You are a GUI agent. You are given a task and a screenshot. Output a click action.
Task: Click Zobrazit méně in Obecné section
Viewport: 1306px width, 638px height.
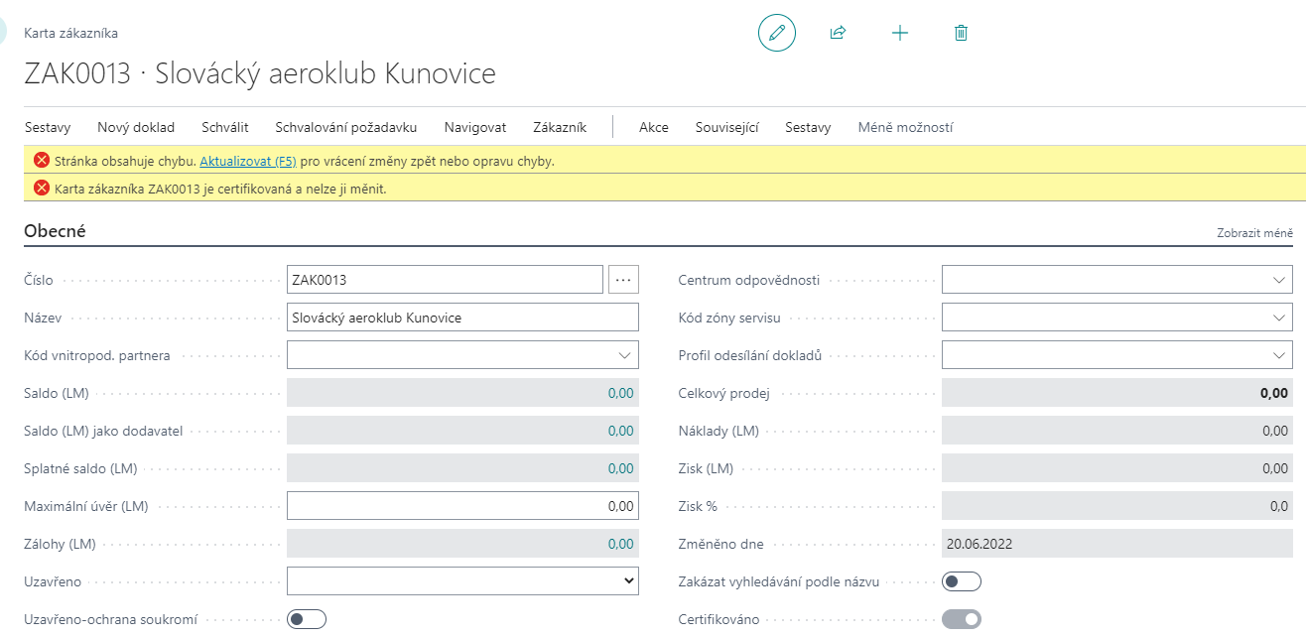pyautogui.click(x=1254, y=233)
